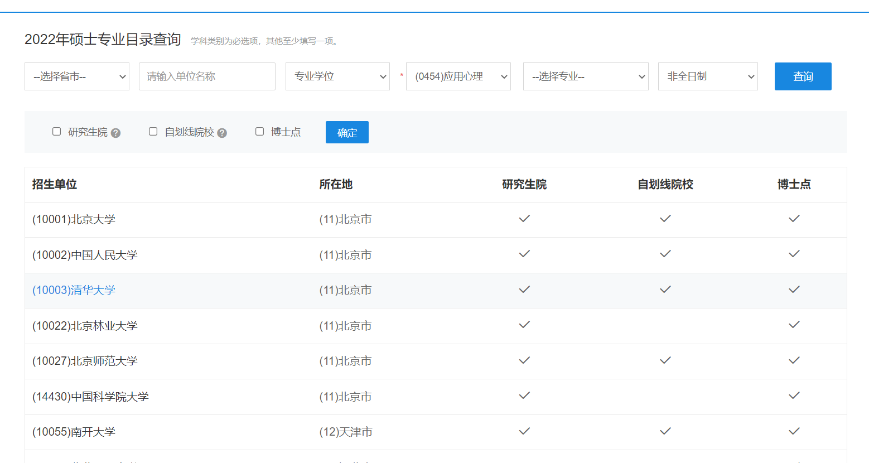Click the 研究生院 checkmark for 中国科学院大学
The width and height of the screenshot is (869, 463).
click(524, 396)
